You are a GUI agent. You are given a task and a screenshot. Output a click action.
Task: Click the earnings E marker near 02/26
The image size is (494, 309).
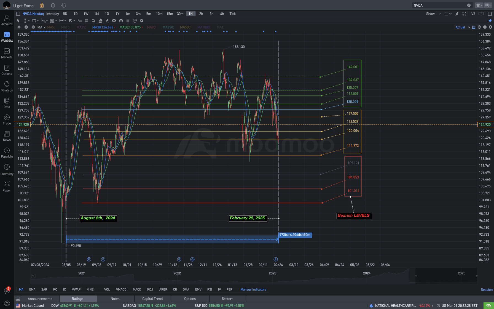[x=275, y=259]
